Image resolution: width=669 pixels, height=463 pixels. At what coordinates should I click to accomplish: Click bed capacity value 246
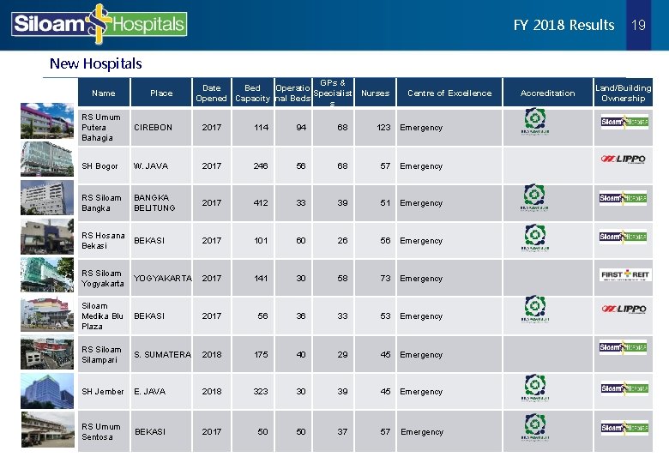(x=261, y=165)
